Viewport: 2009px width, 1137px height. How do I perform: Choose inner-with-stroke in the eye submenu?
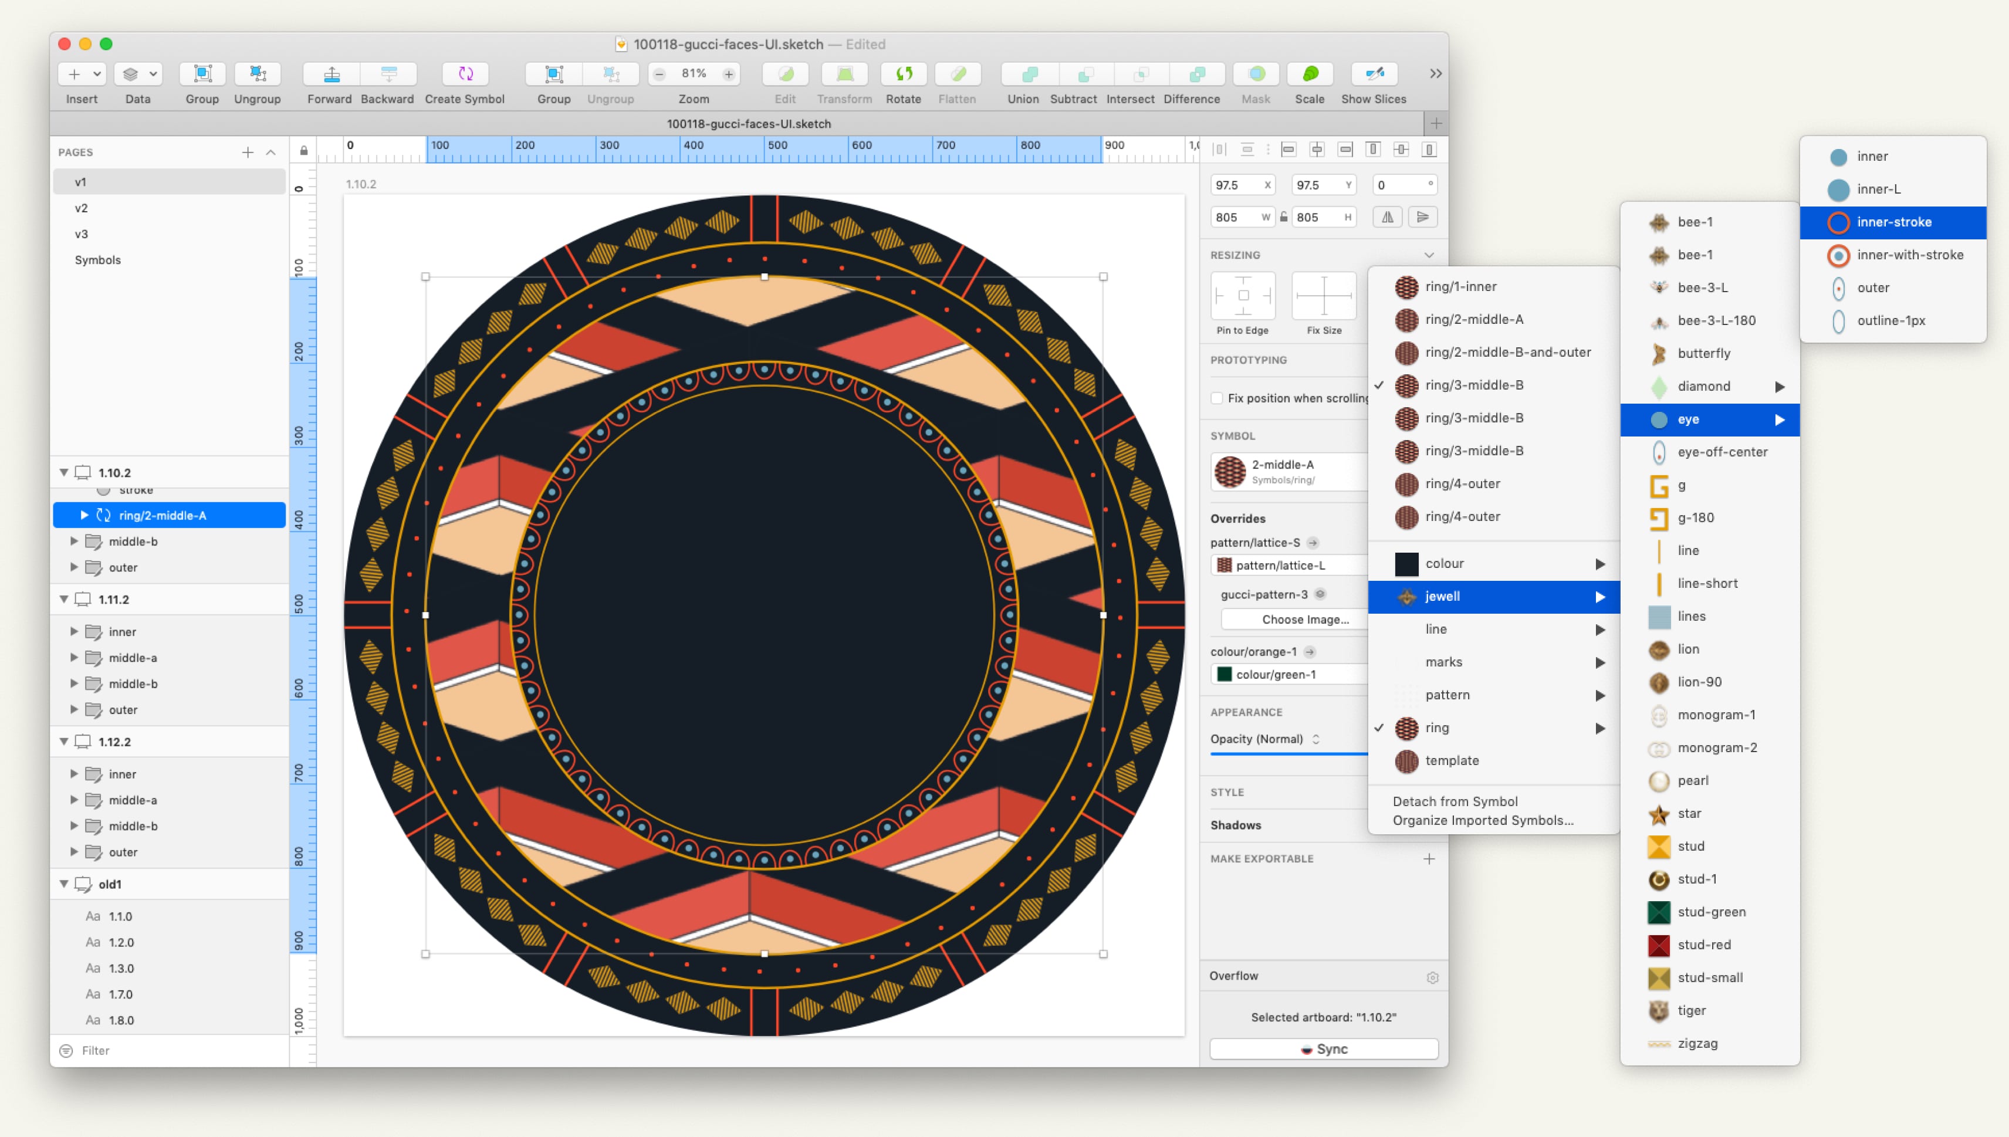tap(1893, 255)
